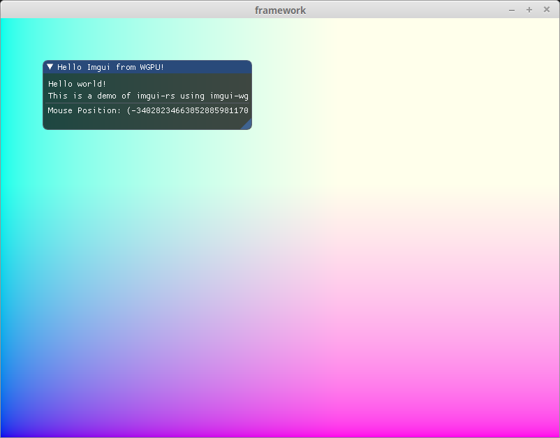The image size is (560, 438).
Task: Click the long mouse position number value
Action: click(x=189, y=110)
